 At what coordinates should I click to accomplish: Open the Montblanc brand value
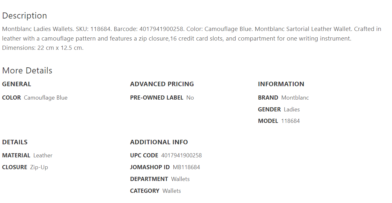click(295, 98)
